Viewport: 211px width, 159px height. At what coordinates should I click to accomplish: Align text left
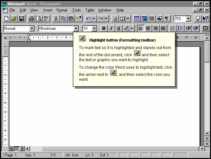tap(141, 28)
